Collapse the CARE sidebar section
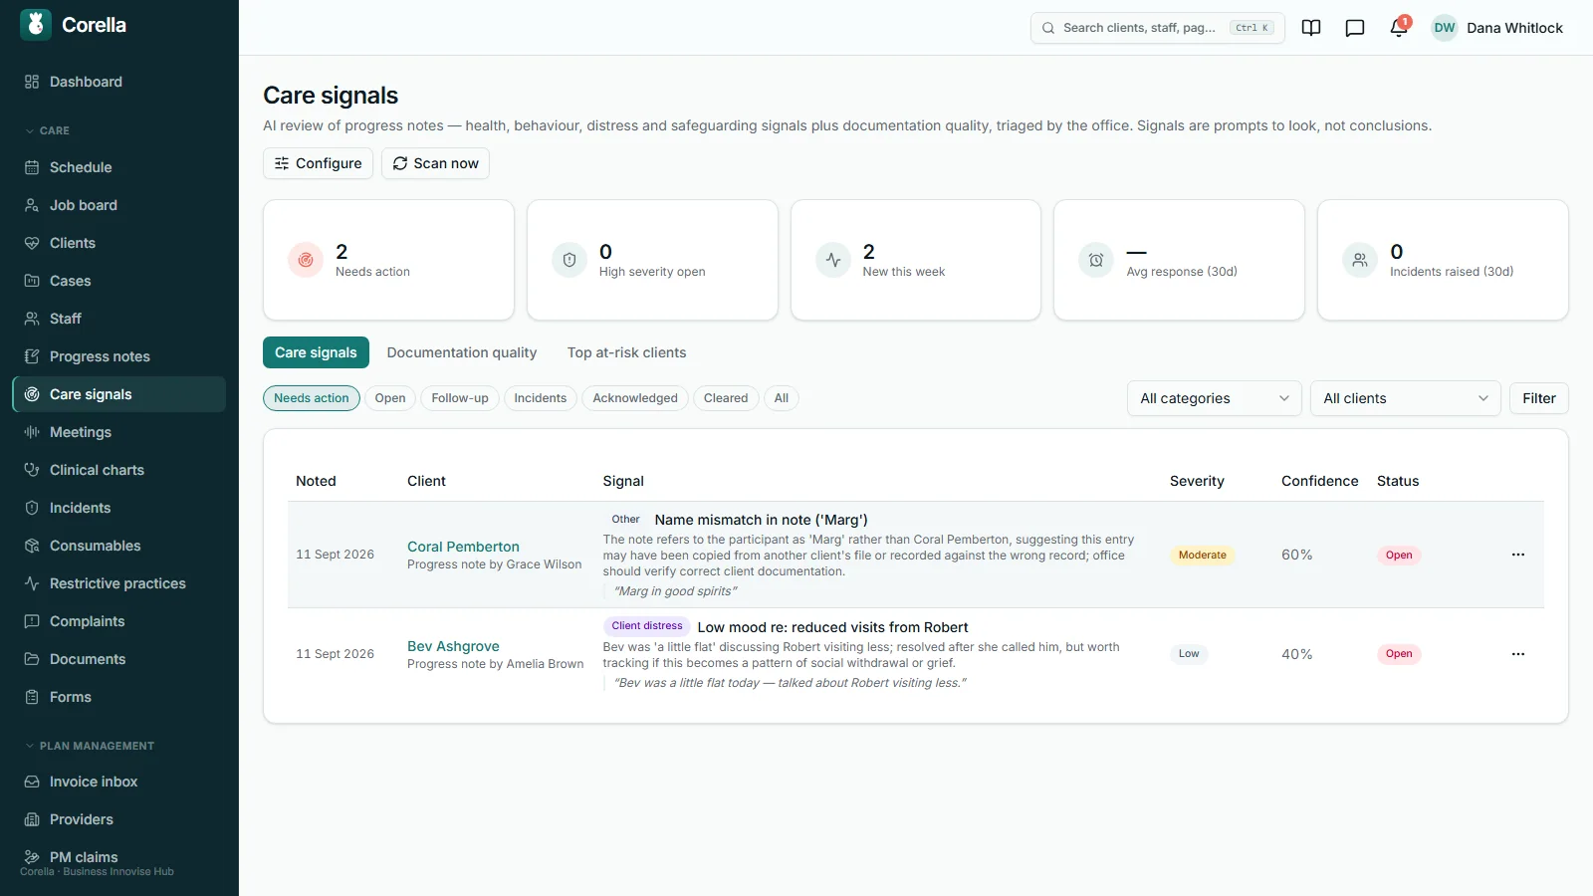1593x896 pixels. click(47, 130)
